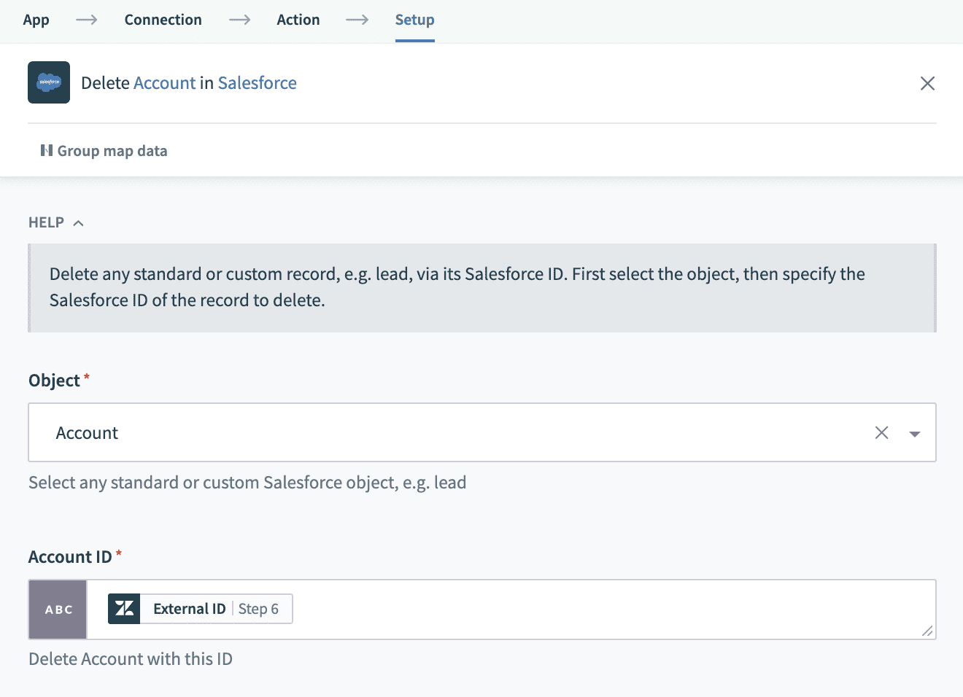This screenshot has height=697, width=963.
Task: Click empty area of Account ID input
Action: [x=584, y=610]
